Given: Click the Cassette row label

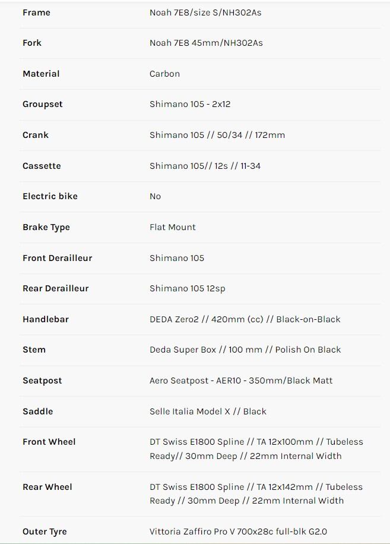Looking at the screenshot, I should 42,166.
